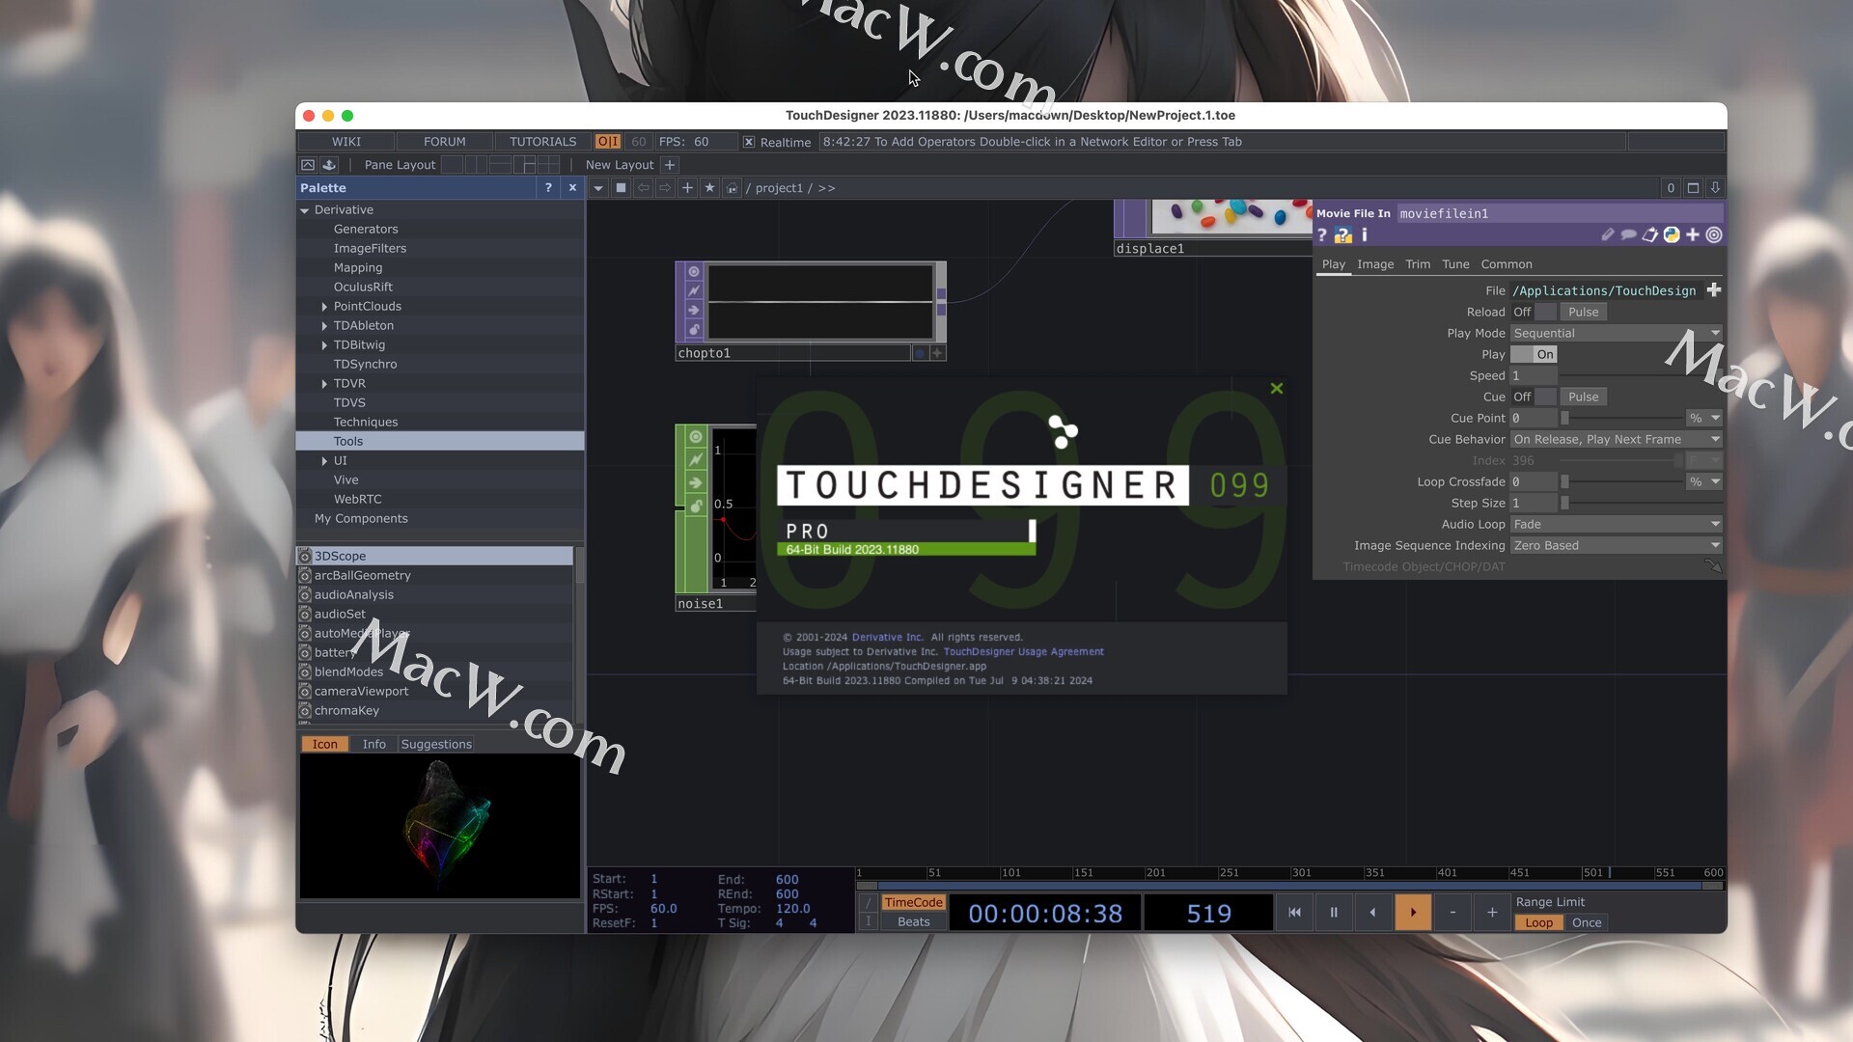Click the plus icon to add an operator

pos(687,187)
